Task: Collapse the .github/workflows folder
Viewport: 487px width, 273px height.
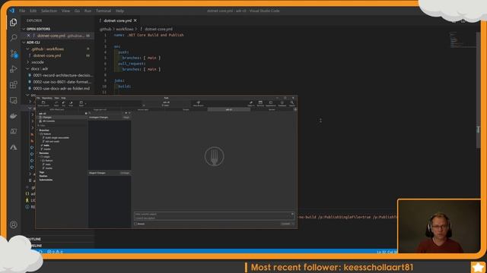Action: click(x=27, y=49)
